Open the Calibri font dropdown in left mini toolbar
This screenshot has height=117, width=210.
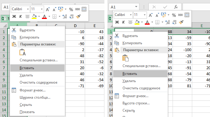[28, 9]
